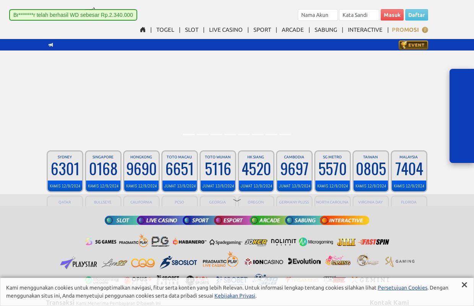Open the SABUNG menu item
The width and height of the screenshot is (474, 306).
click(326, 30)
